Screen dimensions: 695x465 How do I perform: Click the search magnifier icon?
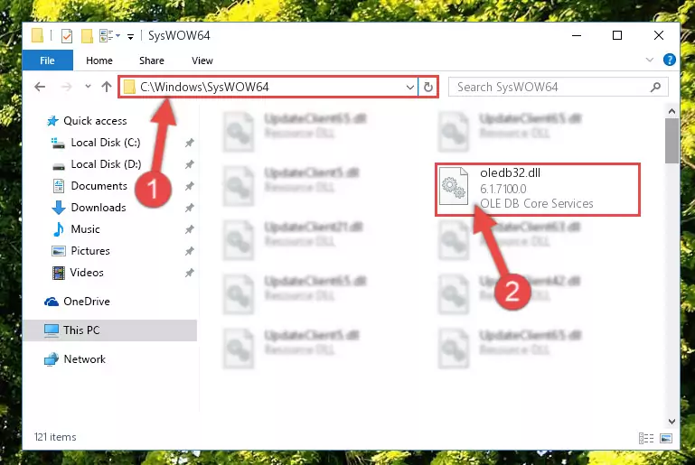click(655, 88)
